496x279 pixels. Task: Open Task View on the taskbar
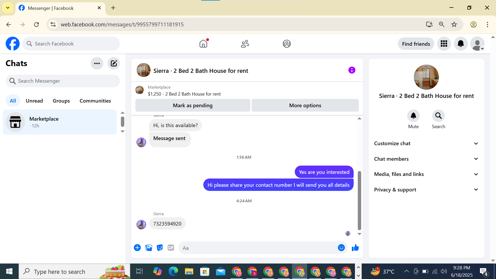[x=139, y=271]
